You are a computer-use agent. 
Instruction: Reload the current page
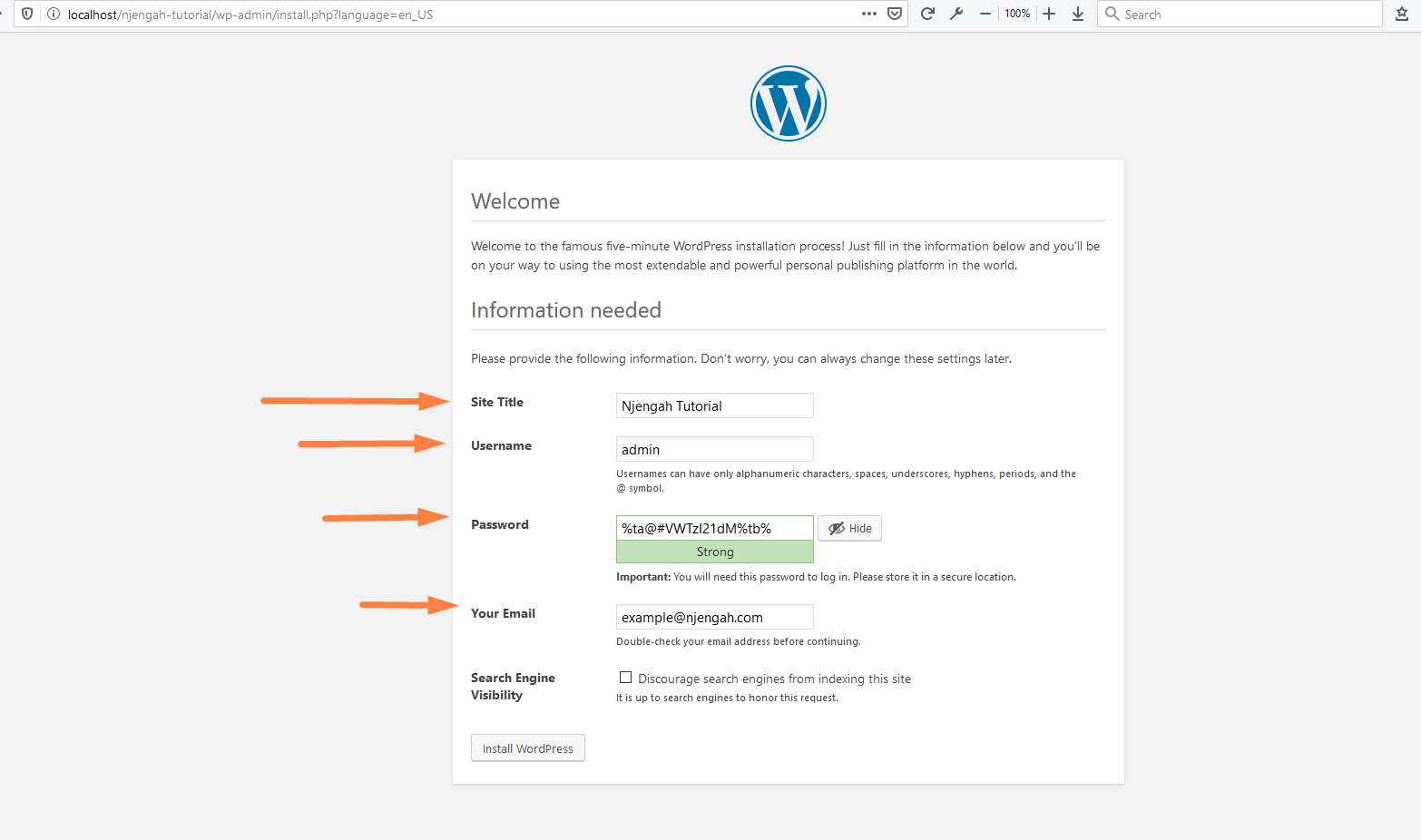coord(927,14)
